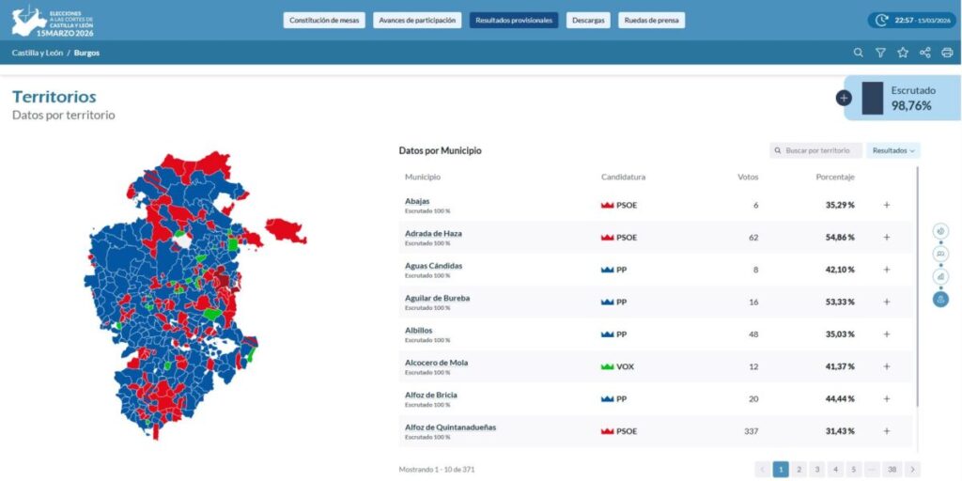The width and height of the screenshot is (962, 481).
Task: Open the filter funnel icon
Action: point(880,53)
